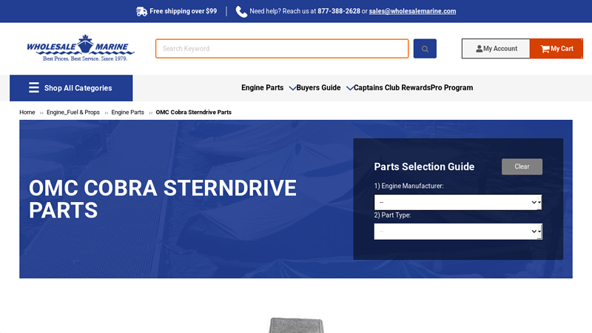The height and width of the screenshot is (333, 592).
Task: Clear the Parts Selection Guide
Action: coord(522,166)
